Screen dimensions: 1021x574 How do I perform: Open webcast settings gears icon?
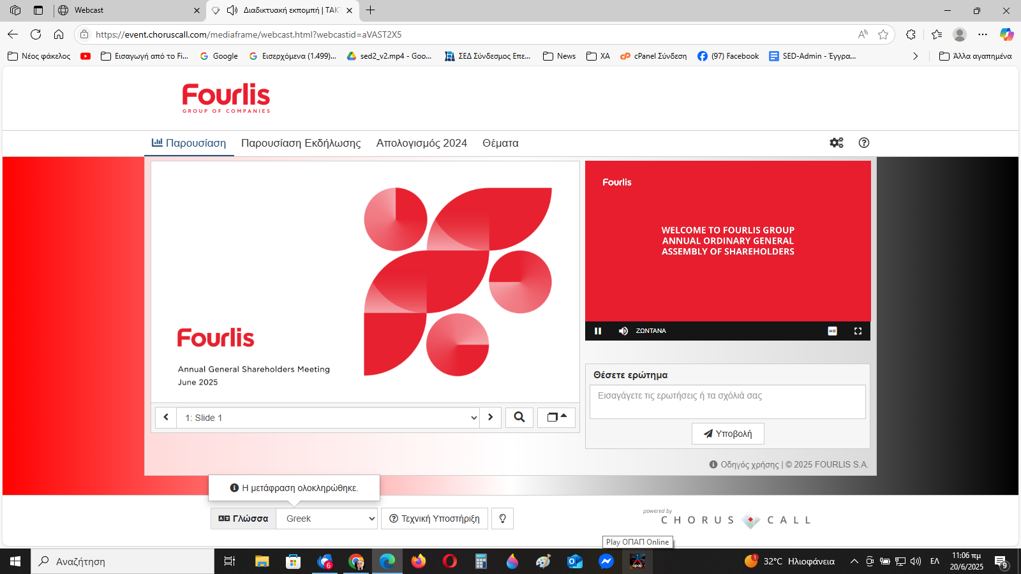tap(837, 143)
